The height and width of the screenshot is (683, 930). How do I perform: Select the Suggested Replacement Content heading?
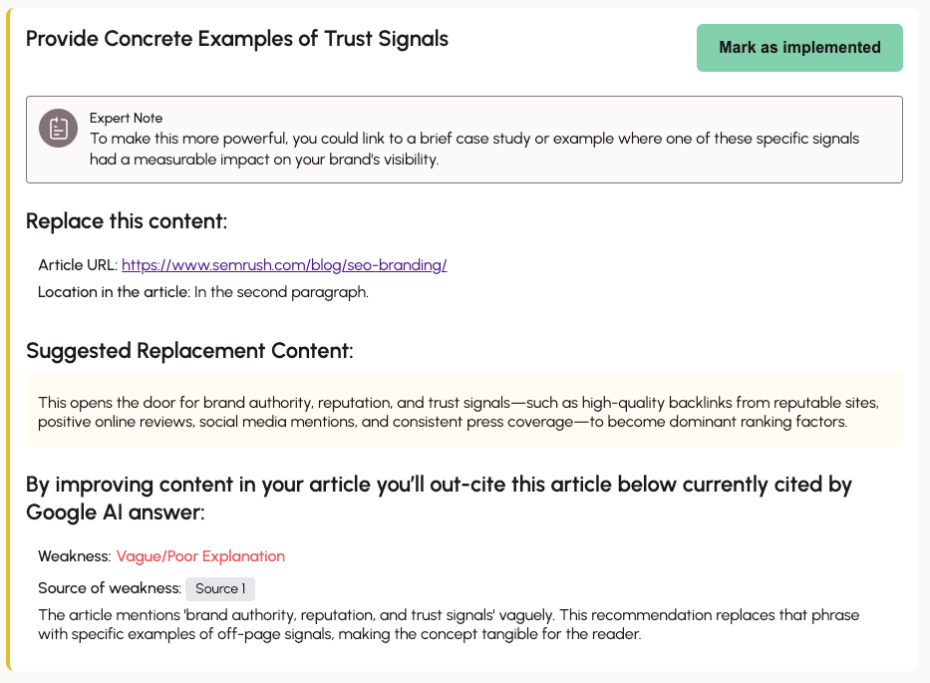pos(189,351)
